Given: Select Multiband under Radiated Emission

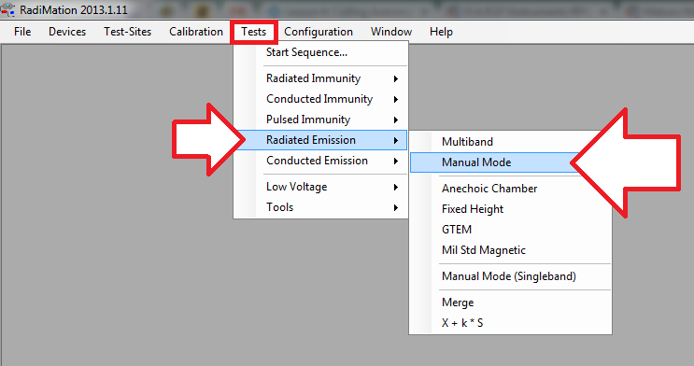Looking at the screenshot, I should point(510,142).
